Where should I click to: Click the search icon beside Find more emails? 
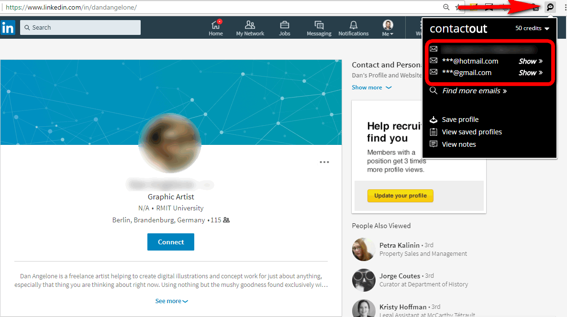click(x=433, y=90)
